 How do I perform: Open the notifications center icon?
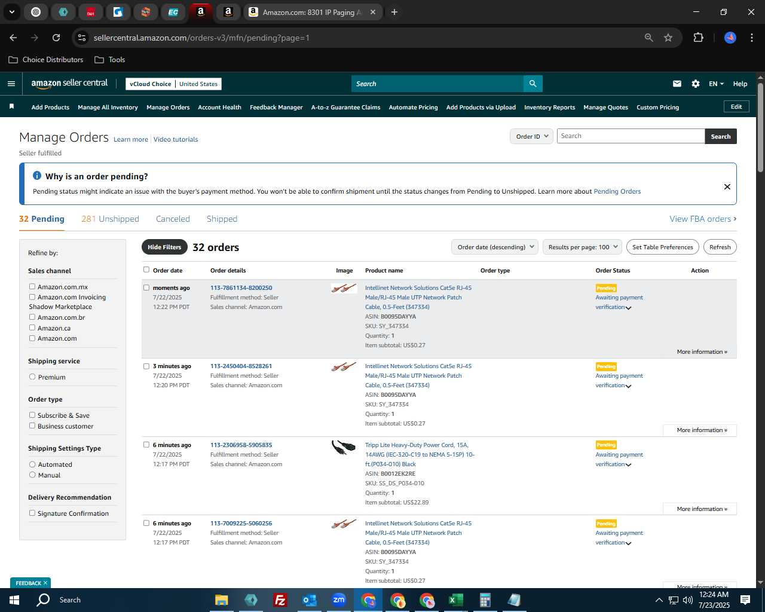click(x=745, y=600)
